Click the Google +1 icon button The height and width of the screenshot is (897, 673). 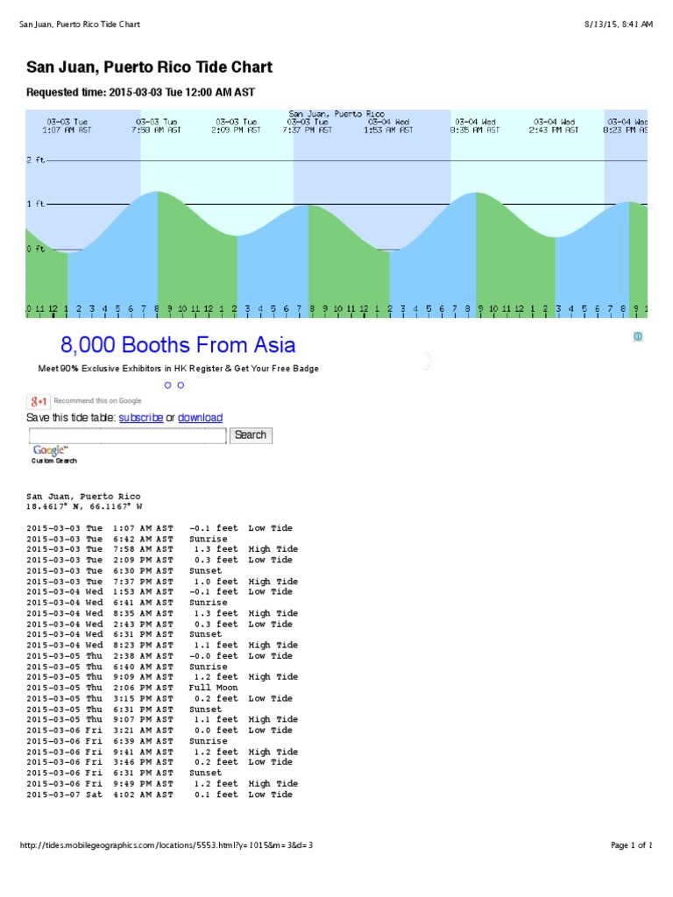38,401
